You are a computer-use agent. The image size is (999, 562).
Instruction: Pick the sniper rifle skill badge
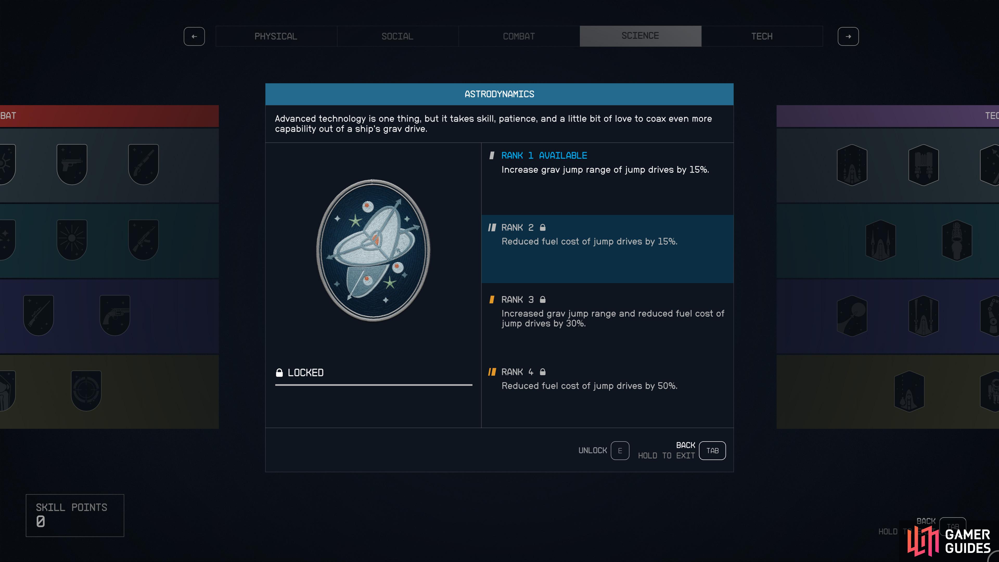[x=39, y=315]
